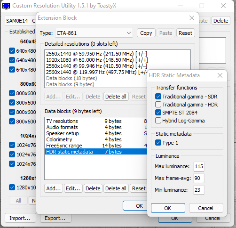The height and width of the screenshot is (228, 236).
Task: Select Data blocks (18 bytes) entry
Action: (71, 78)
